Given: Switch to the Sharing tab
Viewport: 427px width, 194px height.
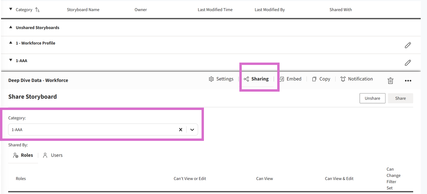Looking at the screenshot, I should pyautogui.click(x=256, y=79).
